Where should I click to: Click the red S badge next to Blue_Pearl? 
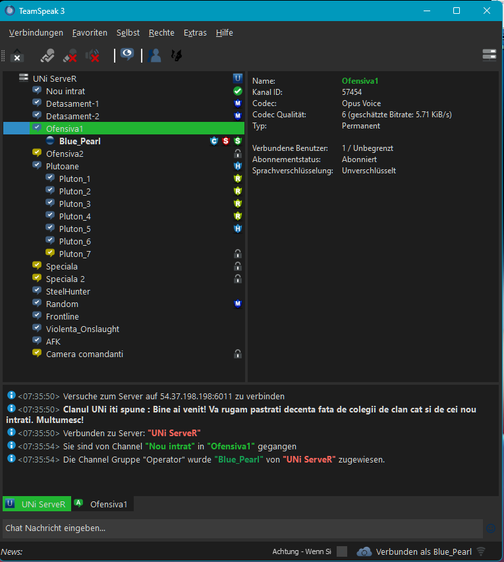[x=226, y=141]
